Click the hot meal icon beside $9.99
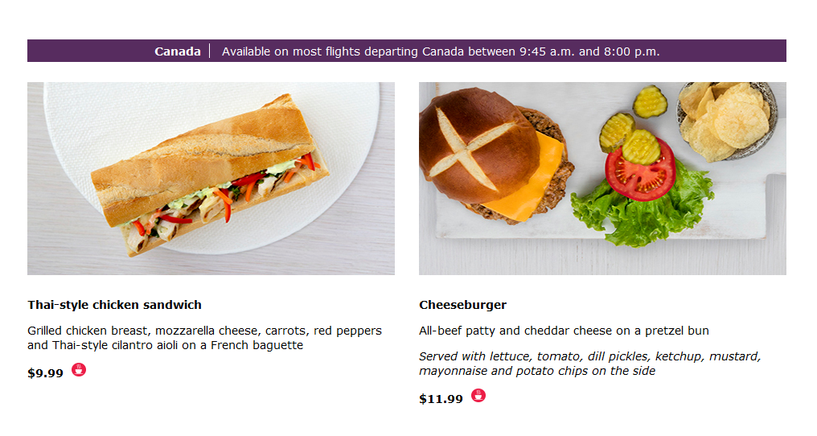 point(79,370)
